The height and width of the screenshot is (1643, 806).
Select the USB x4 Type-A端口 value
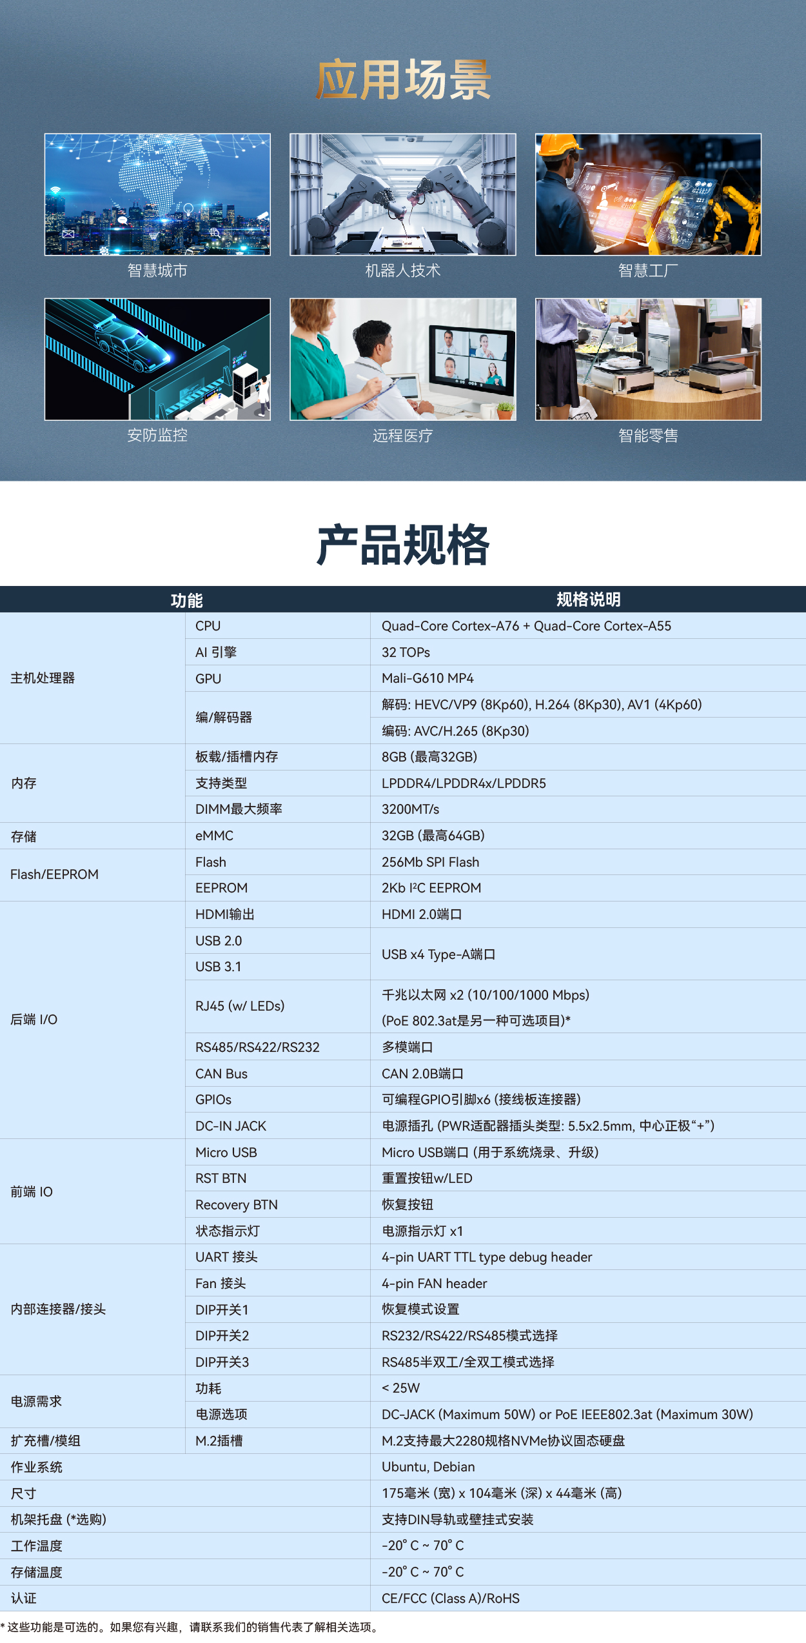point(438,954)
